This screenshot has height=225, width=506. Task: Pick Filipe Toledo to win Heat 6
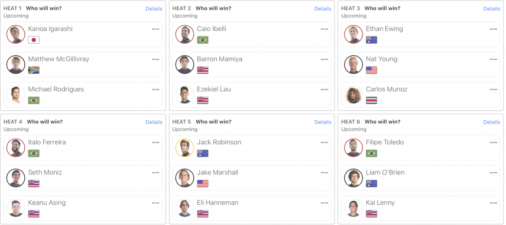pyautogui.click(x=420, y=147)
